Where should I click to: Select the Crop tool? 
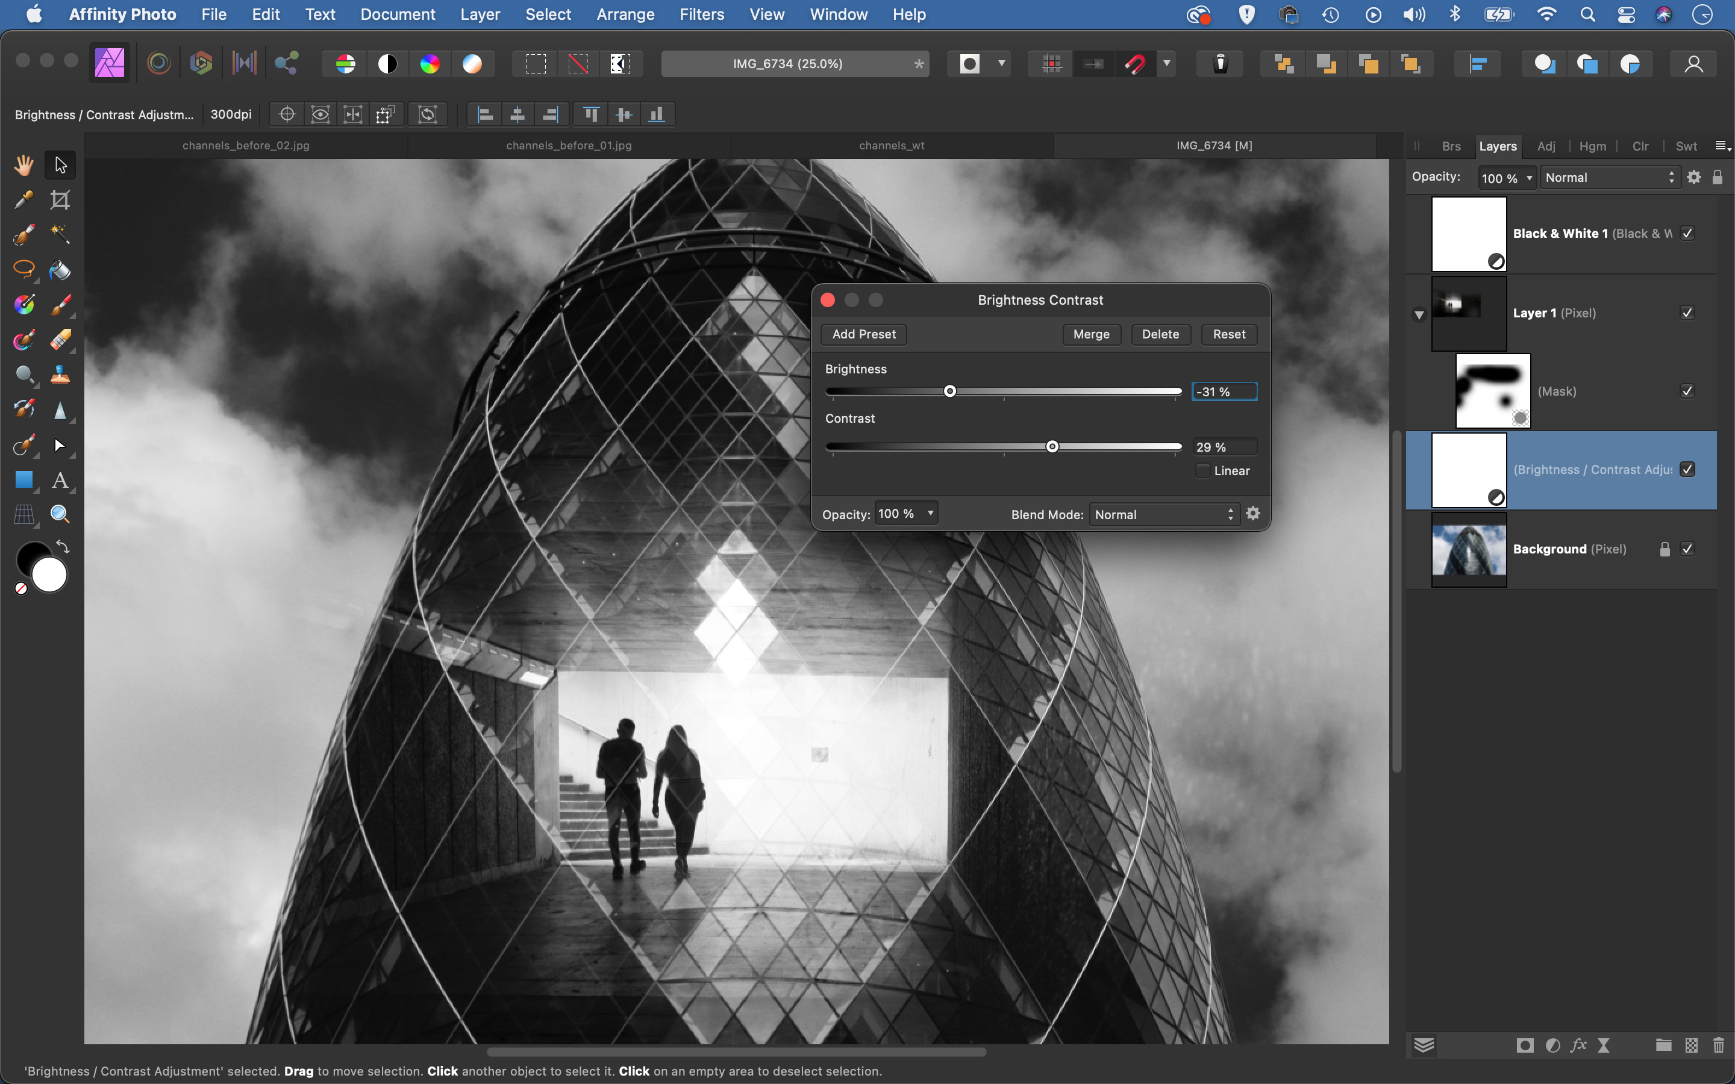(x=60, y=200)
